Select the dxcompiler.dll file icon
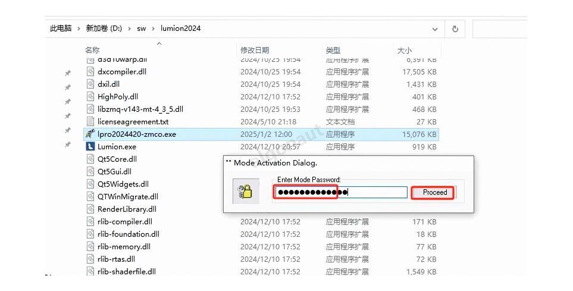The image size is (573, 291). click(90, 71)
